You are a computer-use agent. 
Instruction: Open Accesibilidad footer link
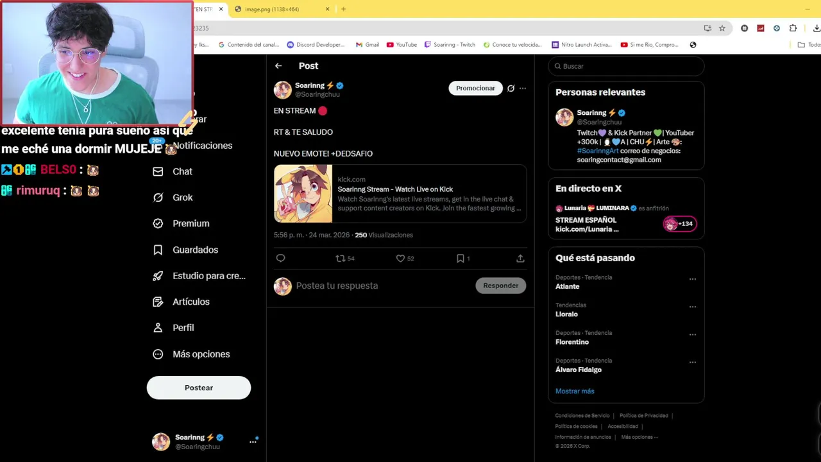(x=623, y=427)
